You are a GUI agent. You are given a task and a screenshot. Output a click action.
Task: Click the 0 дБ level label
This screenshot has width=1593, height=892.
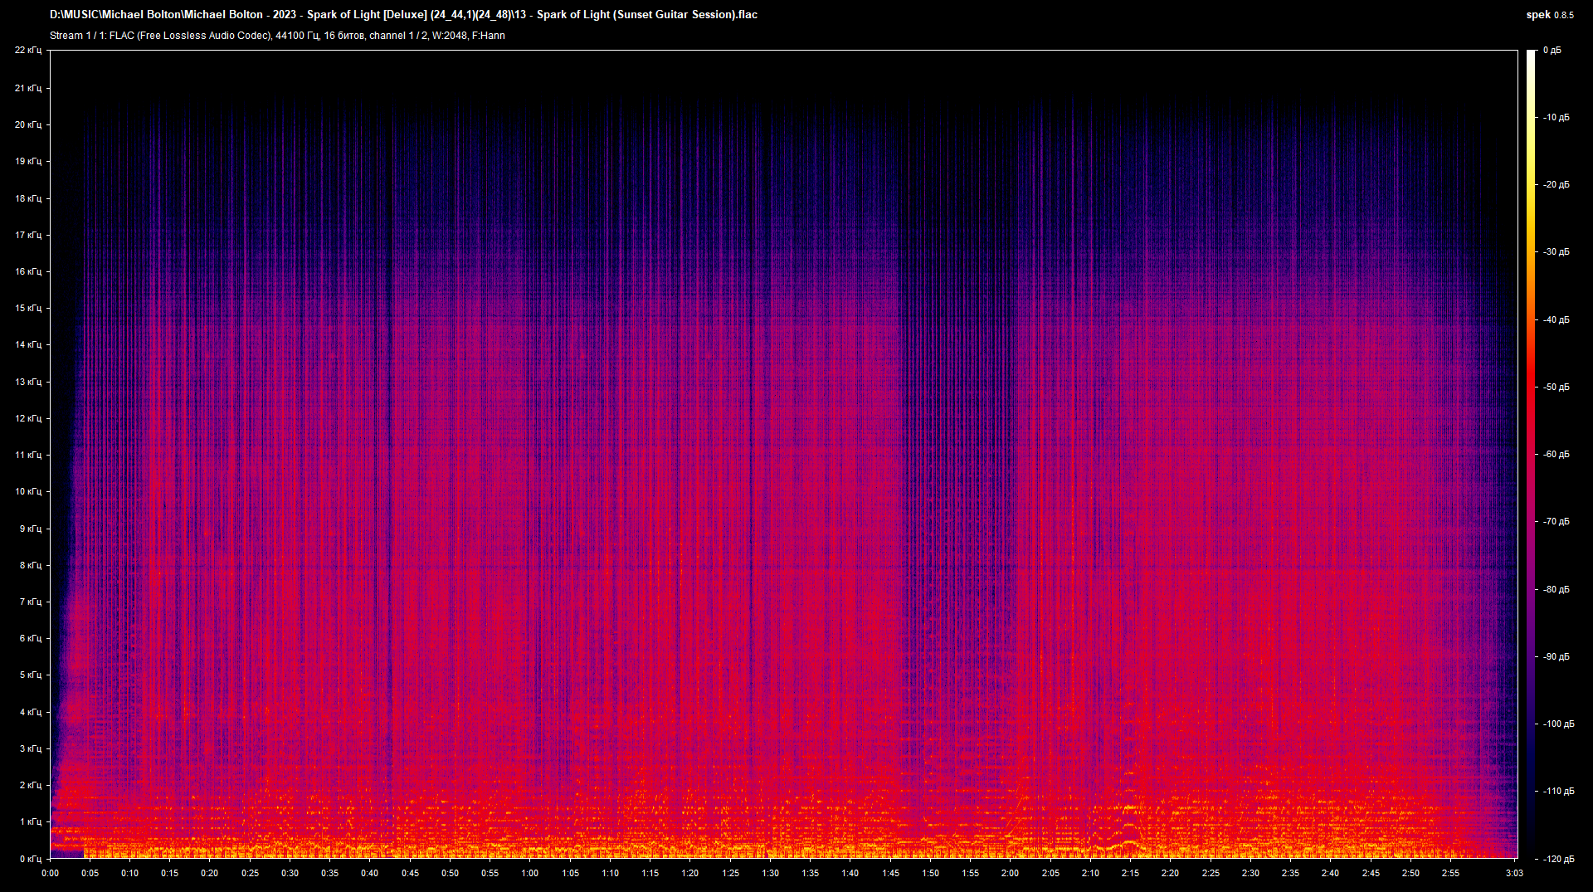click(1552, 51)
